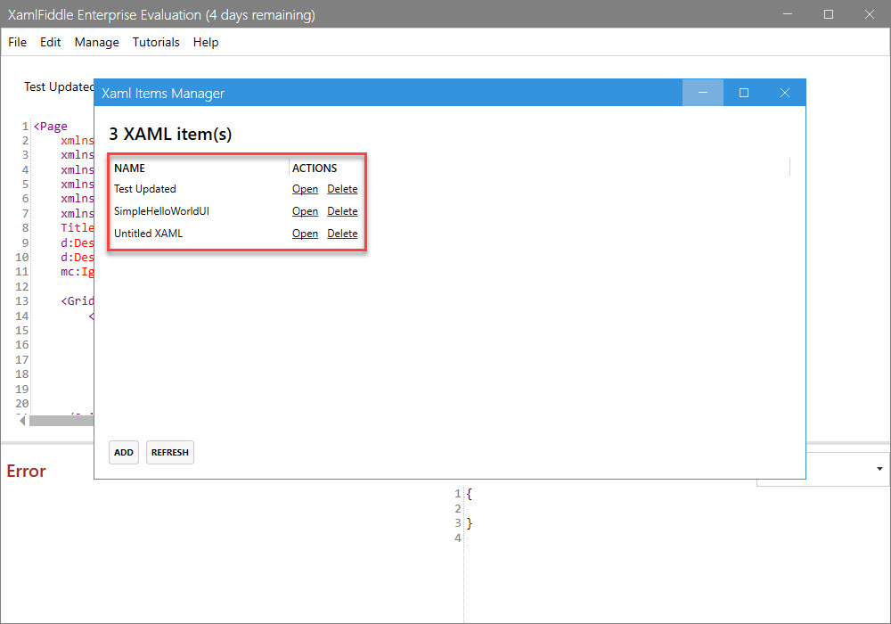Open the File menu
891x624 pixels.
(17, 42)
